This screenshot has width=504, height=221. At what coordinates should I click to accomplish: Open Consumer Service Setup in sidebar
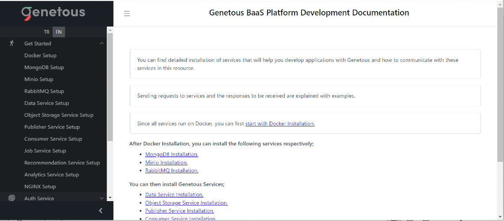pos(53,138)
